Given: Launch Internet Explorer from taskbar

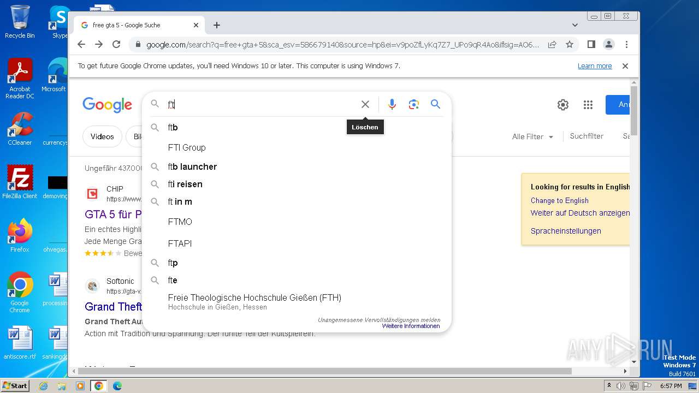Looking at the screenshot, I should click(43, 386).
